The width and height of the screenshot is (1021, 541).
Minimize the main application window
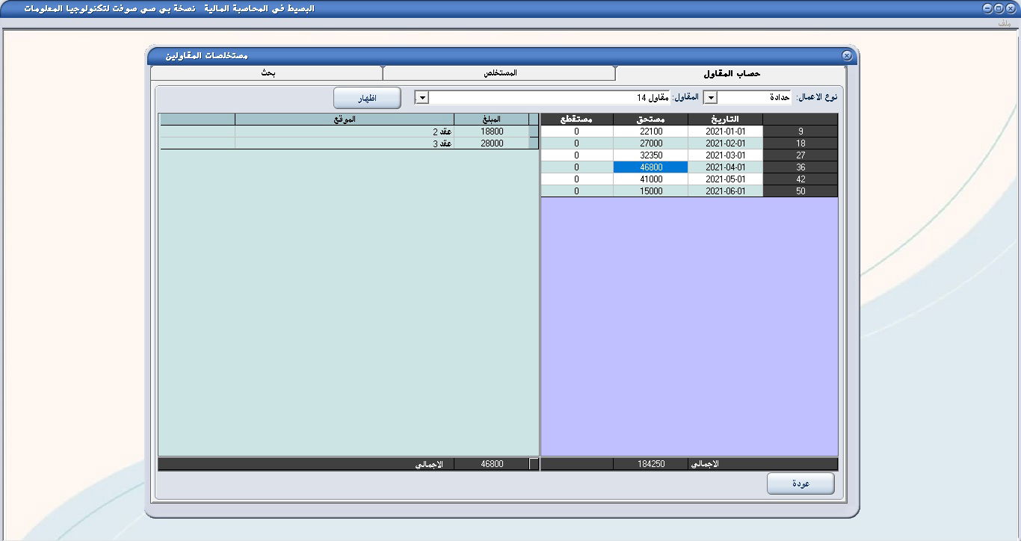click(987, 8)
